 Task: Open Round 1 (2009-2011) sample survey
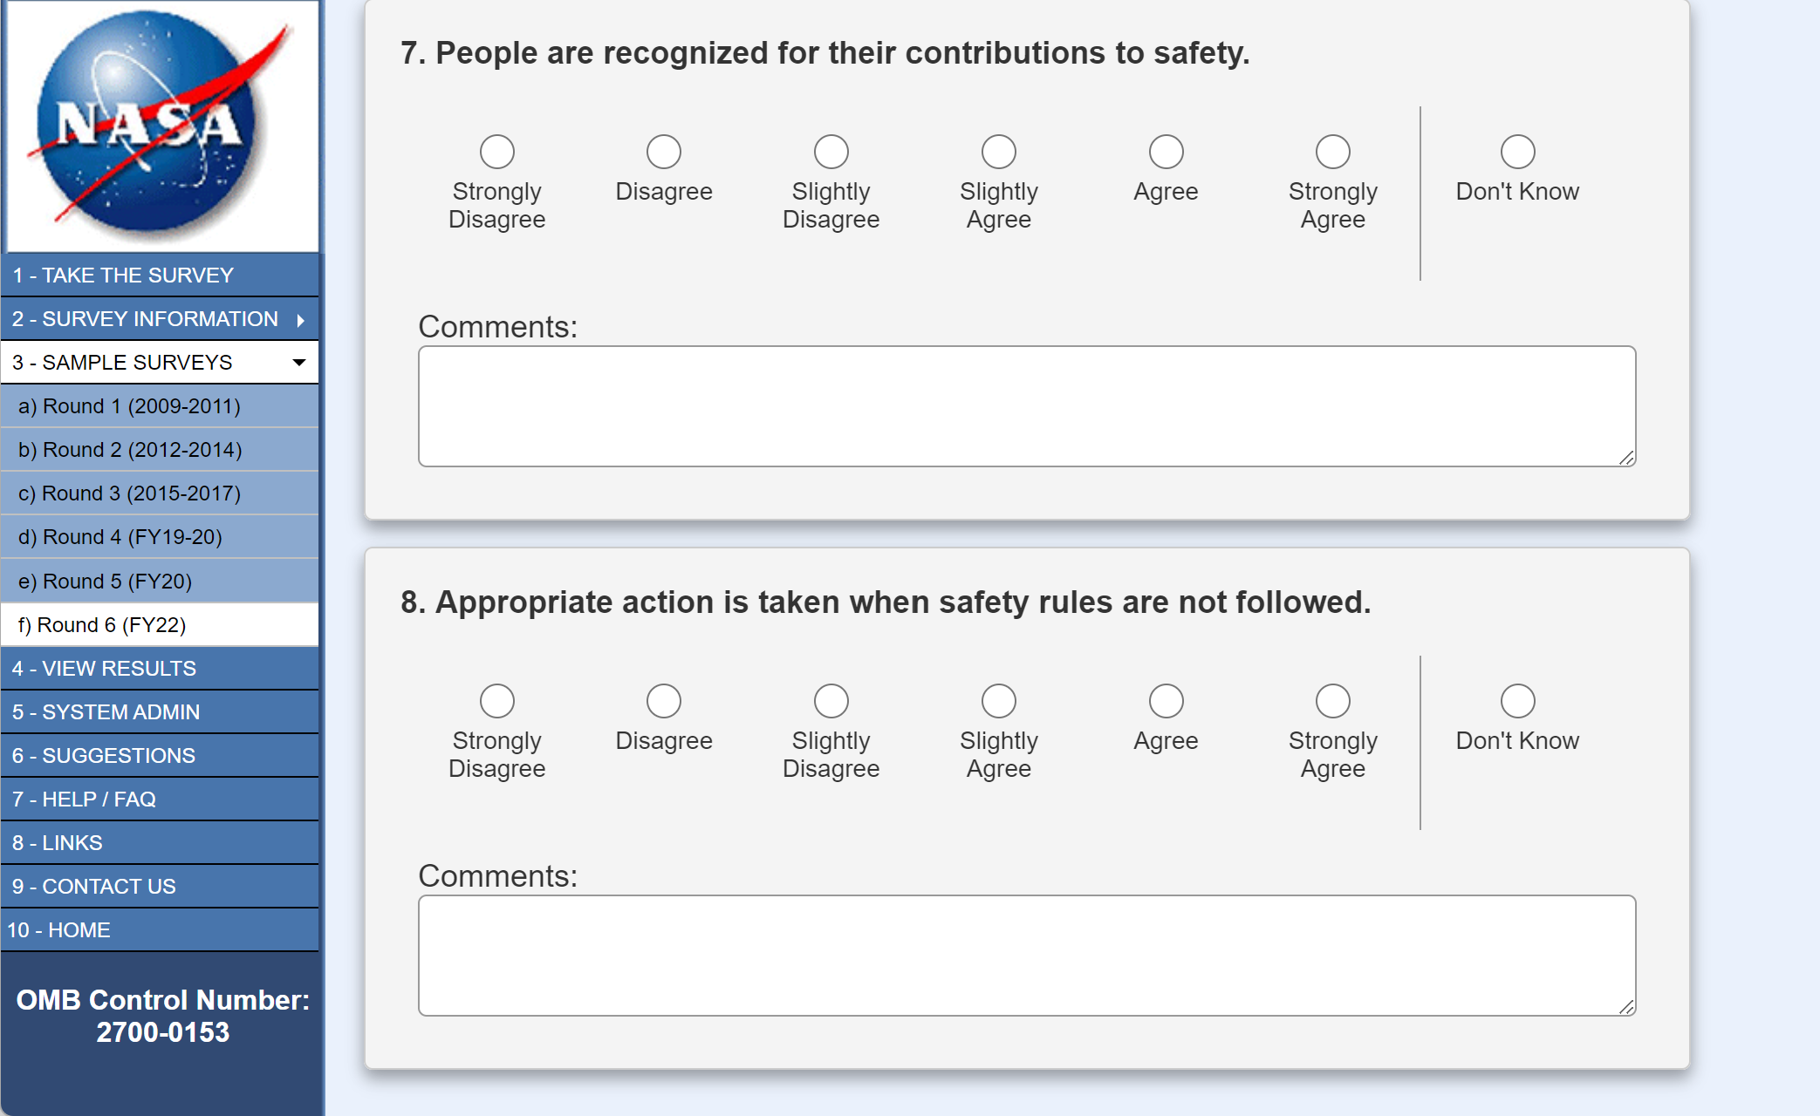pyautogui.click(x=129, y=406)
